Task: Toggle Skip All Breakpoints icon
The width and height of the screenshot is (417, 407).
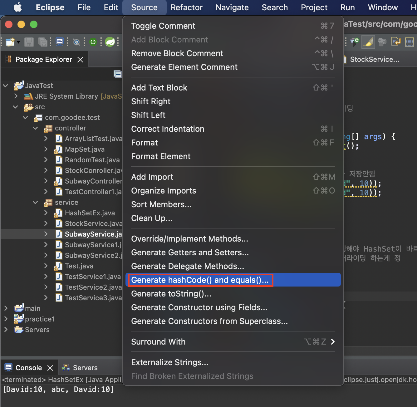Action: tap(76, 42)
